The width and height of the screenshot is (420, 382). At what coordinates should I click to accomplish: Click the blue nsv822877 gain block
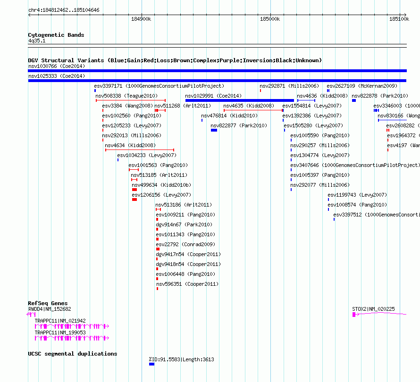[214, 130]
